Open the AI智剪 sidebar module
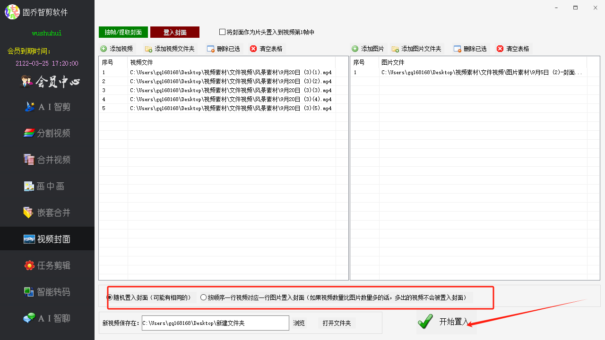This screenshot has height=340, width=605. coord(47,107)
